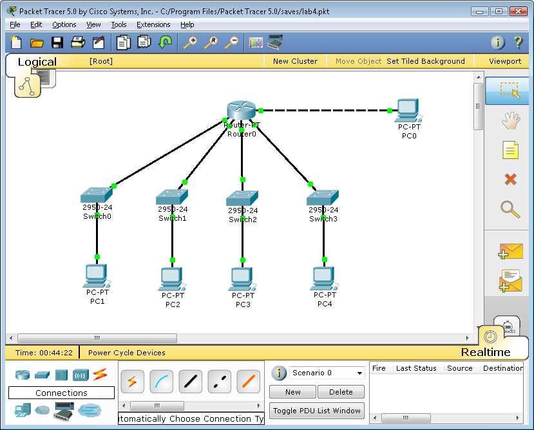Screen dimensions: 534x430
Task: Select Switches device category icon
Action: pyautogui.click(x=43, y=375)
